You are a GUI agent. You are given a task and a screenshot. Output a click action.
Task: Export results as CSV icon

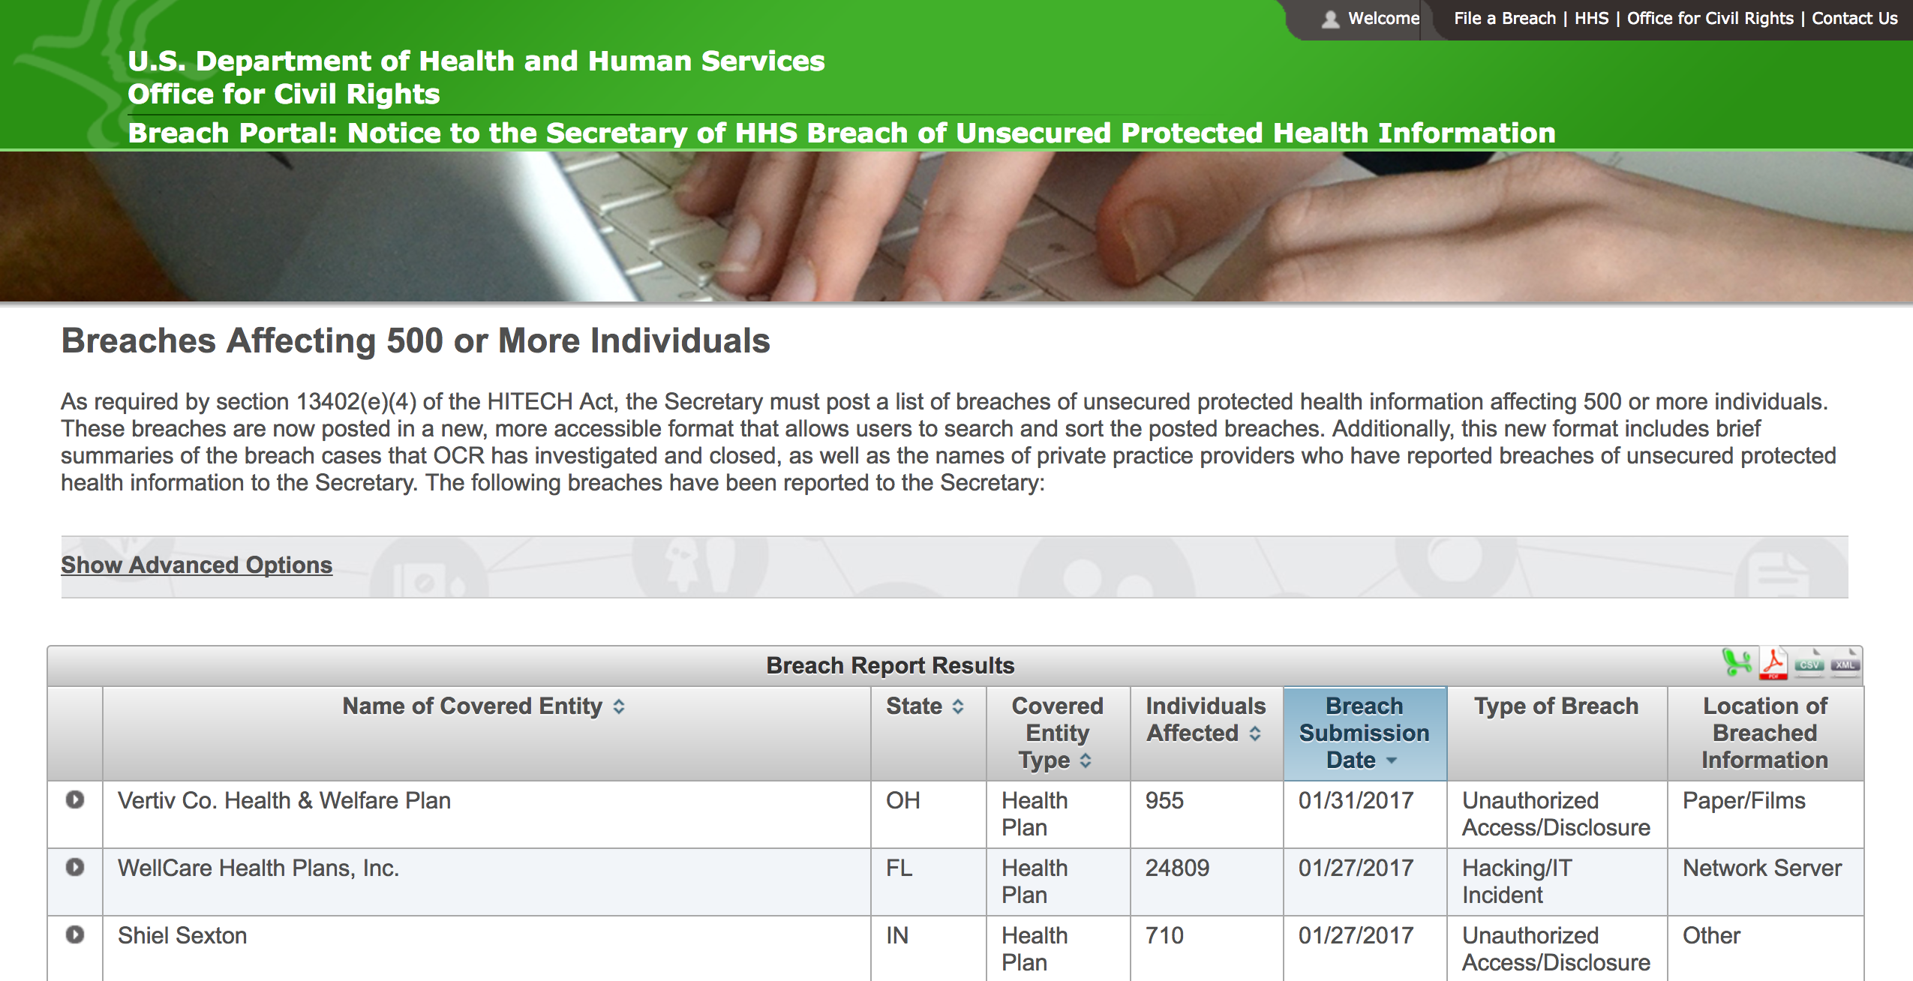click(1809, 664)
